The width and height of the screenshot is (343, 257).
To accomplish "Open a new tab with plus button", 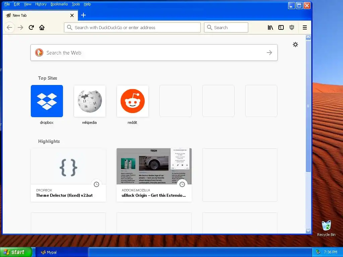I will coord(83,15).
